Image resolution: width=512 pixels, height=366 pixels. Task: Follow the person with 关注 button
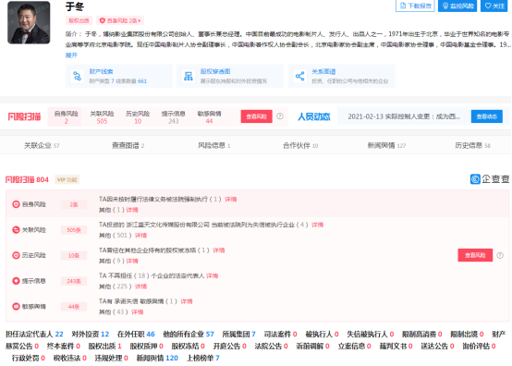pos(494,6)
